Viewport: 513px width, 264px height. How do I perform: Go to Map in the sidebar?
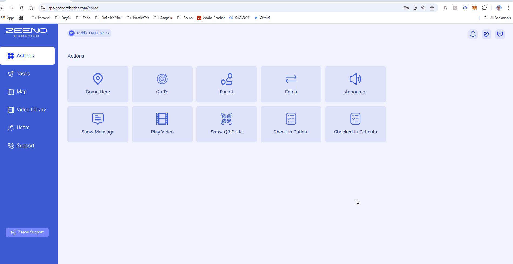pyautogui.click(x=22, y=92)
